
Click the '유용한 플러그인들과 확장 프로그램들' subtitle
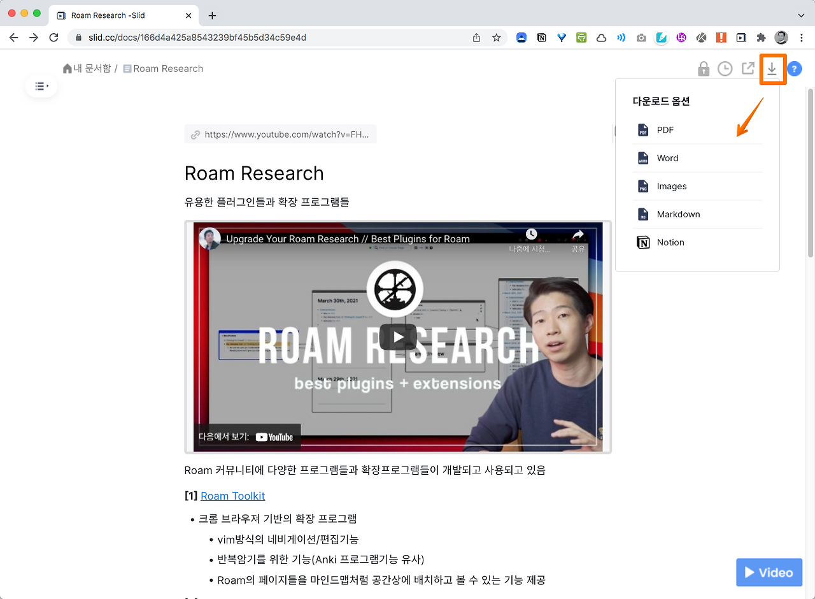(267, 202)
